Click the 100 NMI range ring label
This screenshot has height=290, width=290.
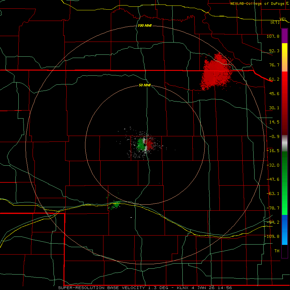click(145, 25)
